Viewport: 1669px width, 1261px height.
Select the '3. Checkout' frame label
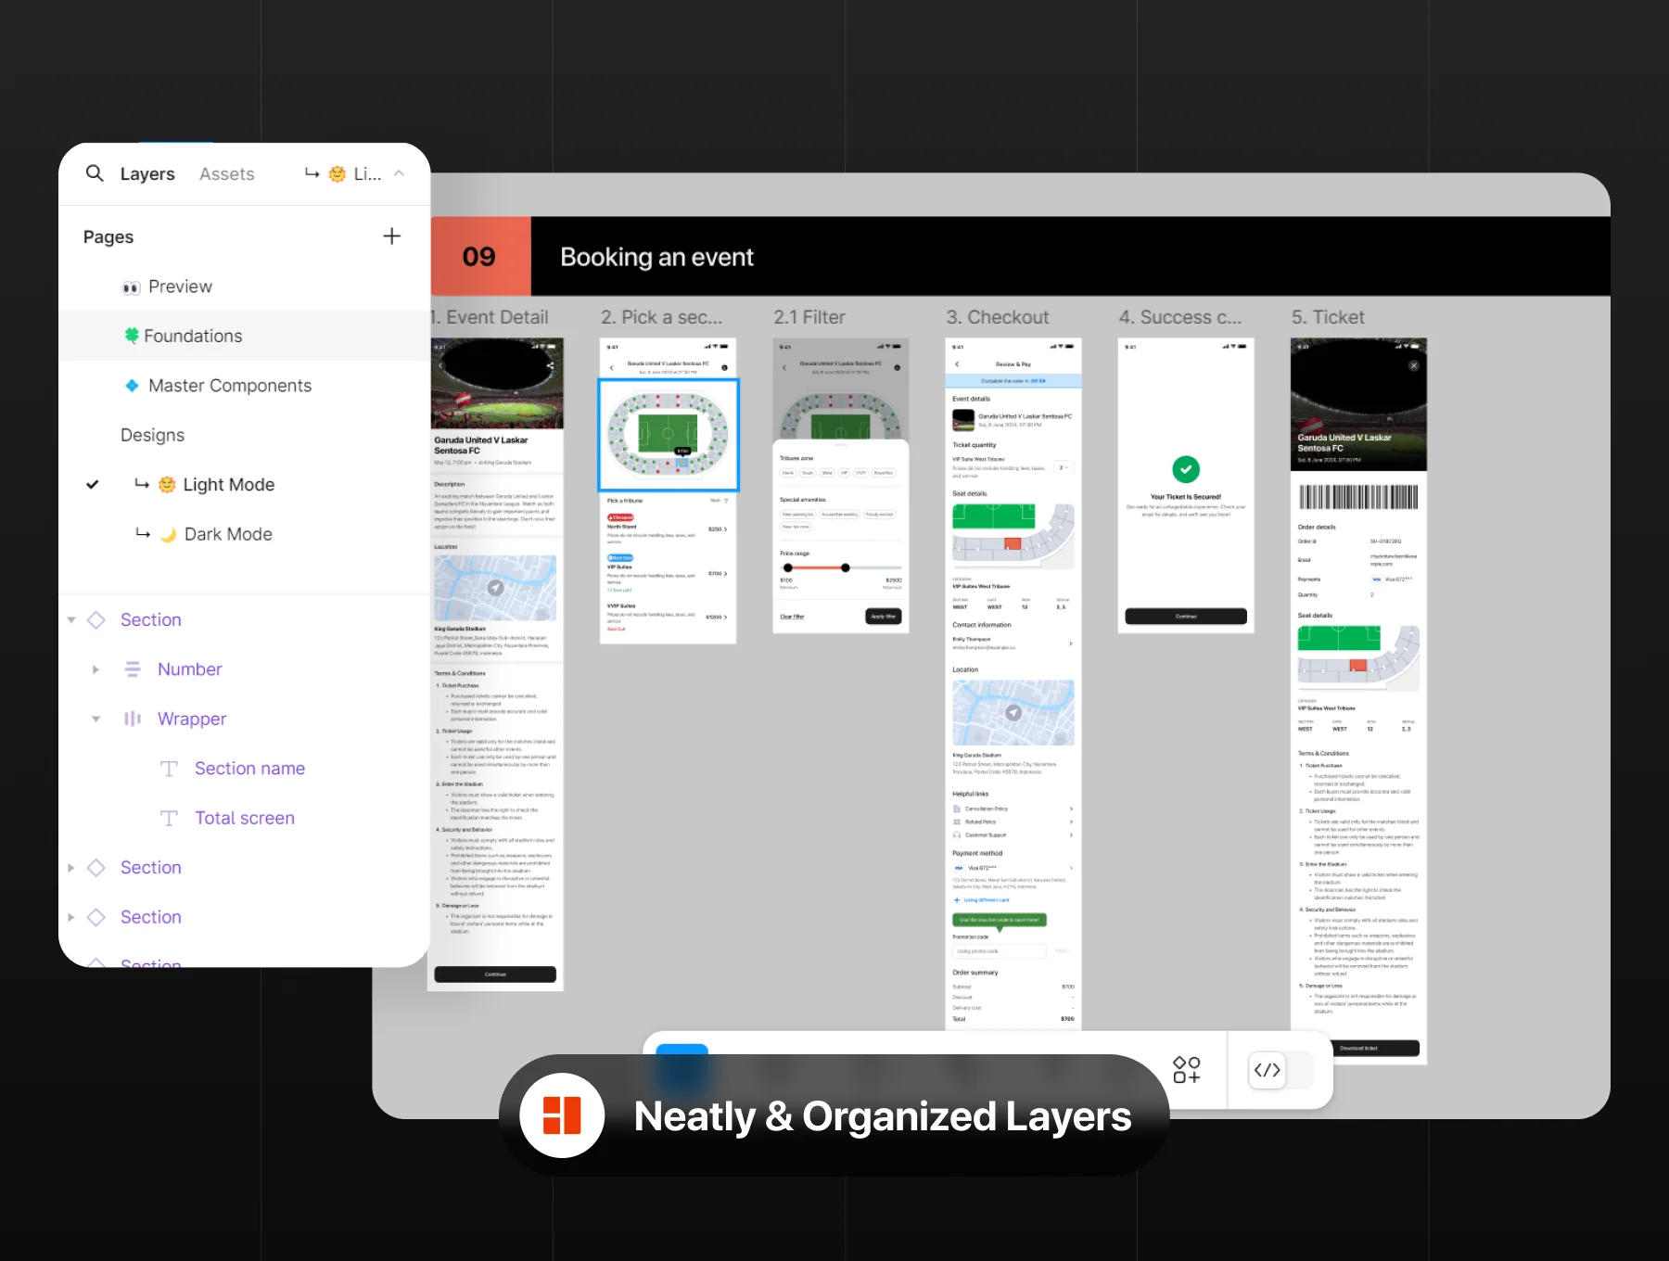pyautogui.click(x=997, y=317)
